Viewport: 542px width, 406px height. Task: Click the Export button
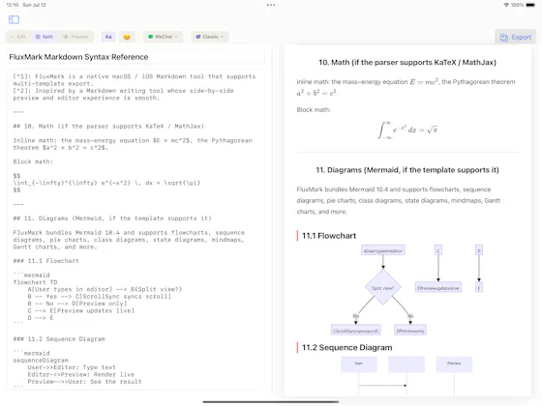pyautogui.click(x=515, y=37)
